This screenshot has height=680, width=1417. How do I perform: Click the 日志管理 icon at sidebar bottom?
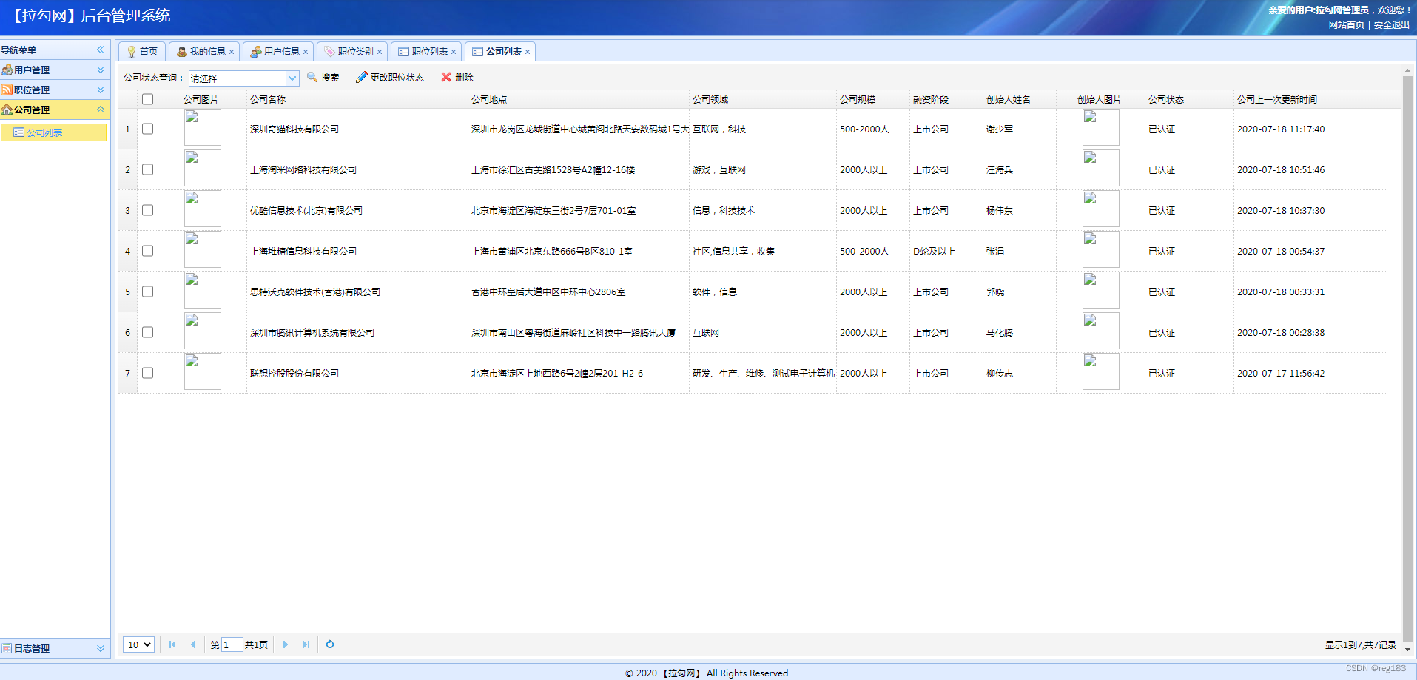[7, 648]
